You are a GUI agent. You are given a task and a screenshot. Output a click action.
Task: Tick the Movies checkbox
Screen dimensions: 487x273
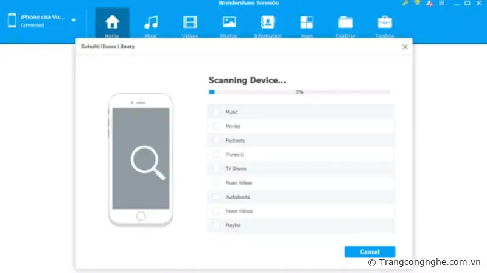[215, 126]
